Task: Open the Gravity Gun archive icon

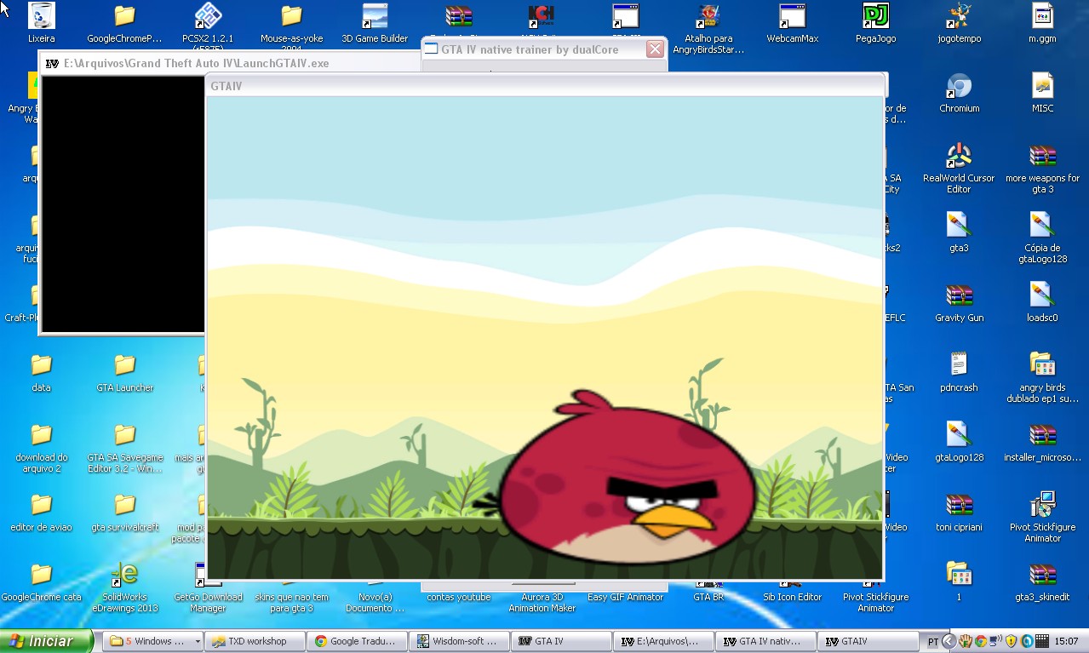Action: pyautogui.click(x=959, y=295)
